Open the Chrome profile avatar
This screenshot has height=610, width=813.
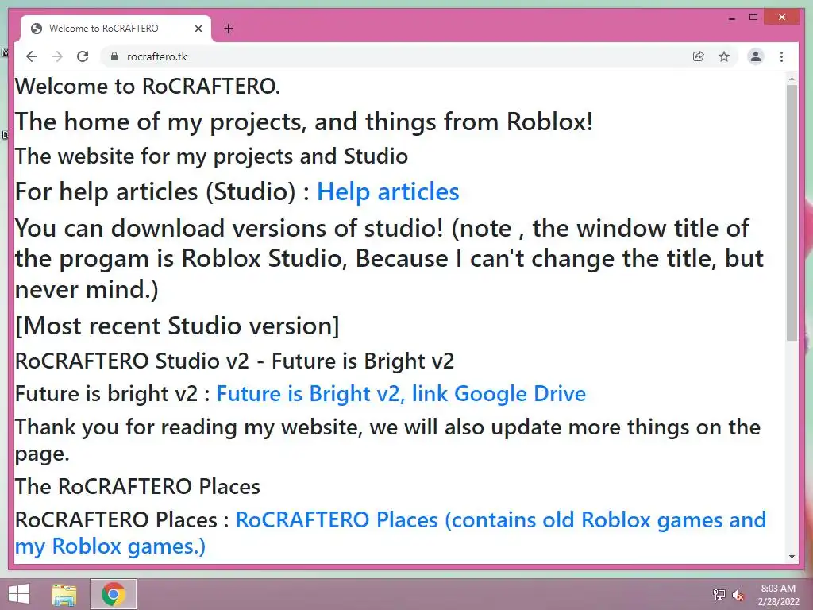pos(756,56)
